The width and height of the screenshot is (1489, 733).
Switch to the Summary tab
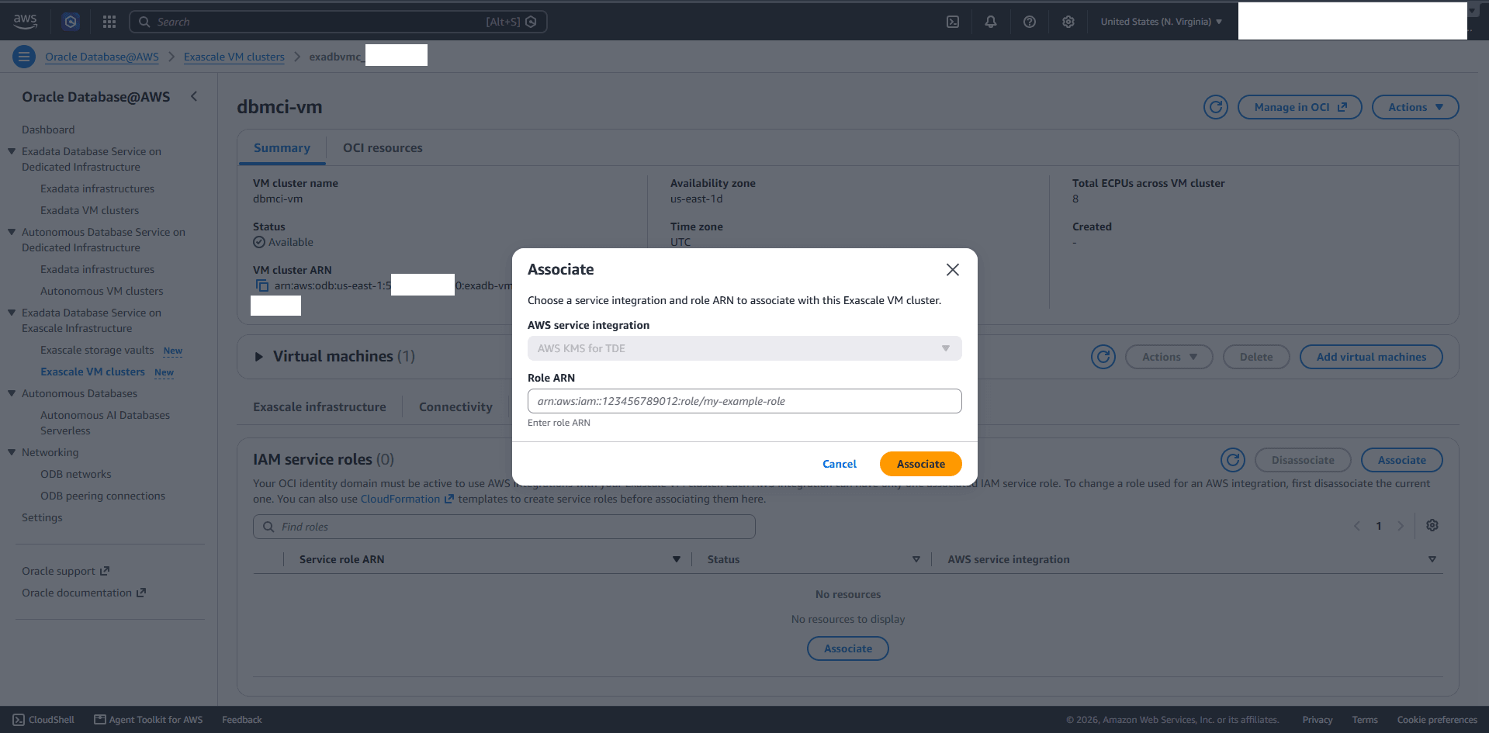coord(282,148)
